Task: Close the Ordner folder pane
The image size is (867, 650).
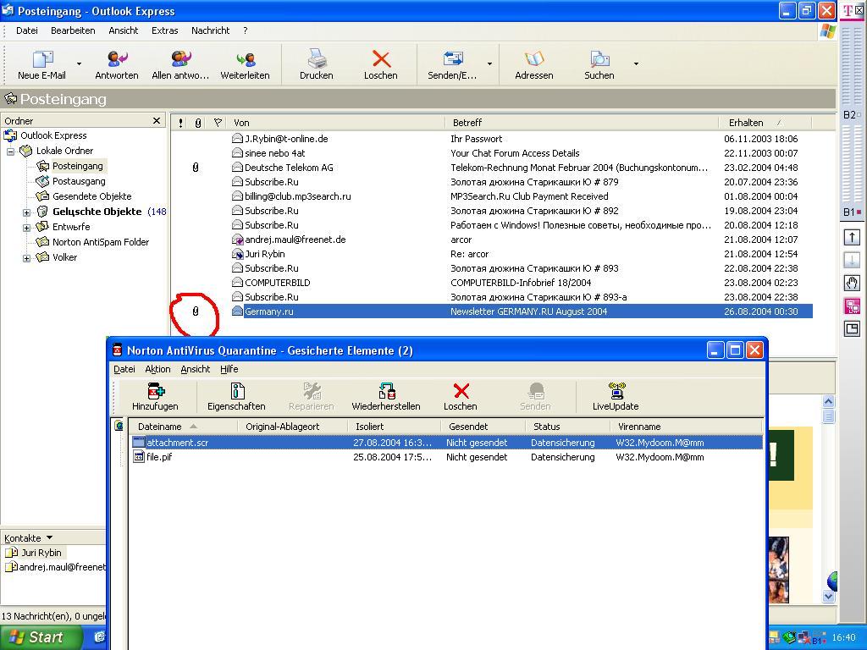Action: [157, 120]
